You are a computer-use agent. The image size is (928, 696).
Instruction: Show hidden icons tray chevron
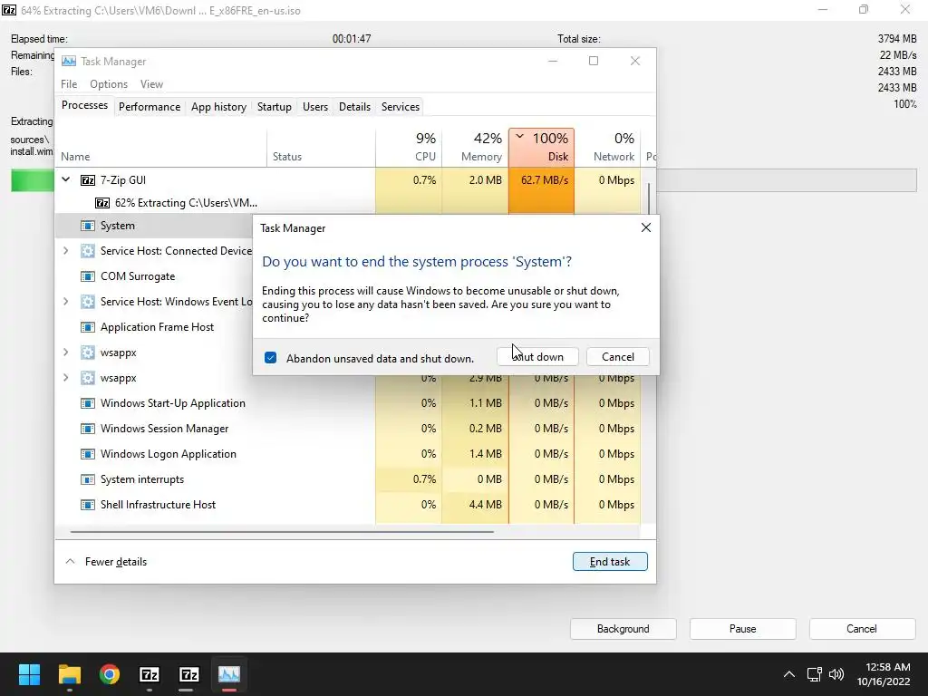789,674
